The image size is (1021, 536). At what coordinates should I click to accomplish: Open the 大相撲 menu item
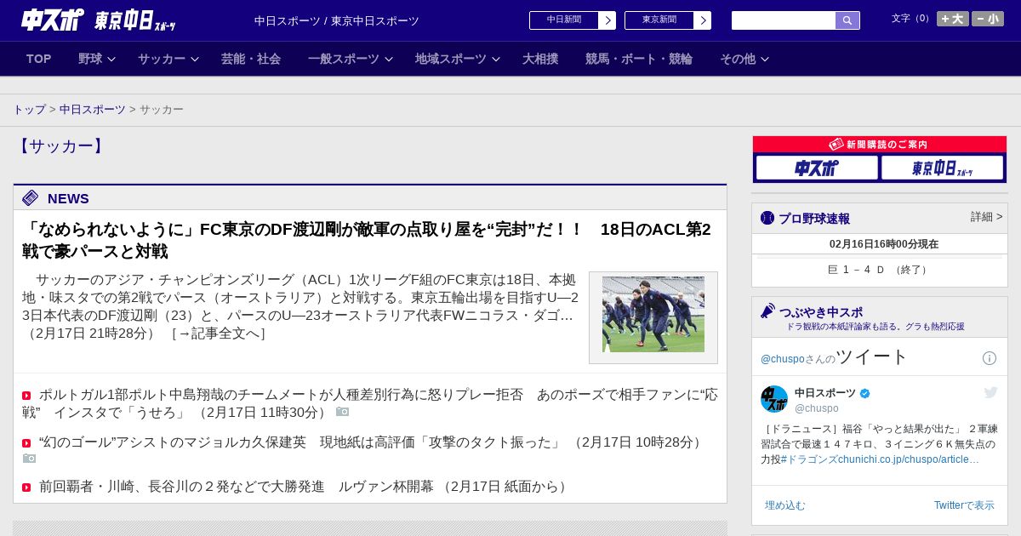[x=540, y=59]
